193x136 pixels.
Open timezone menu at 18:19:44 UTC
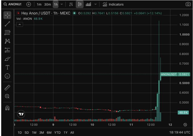point(180,132)
